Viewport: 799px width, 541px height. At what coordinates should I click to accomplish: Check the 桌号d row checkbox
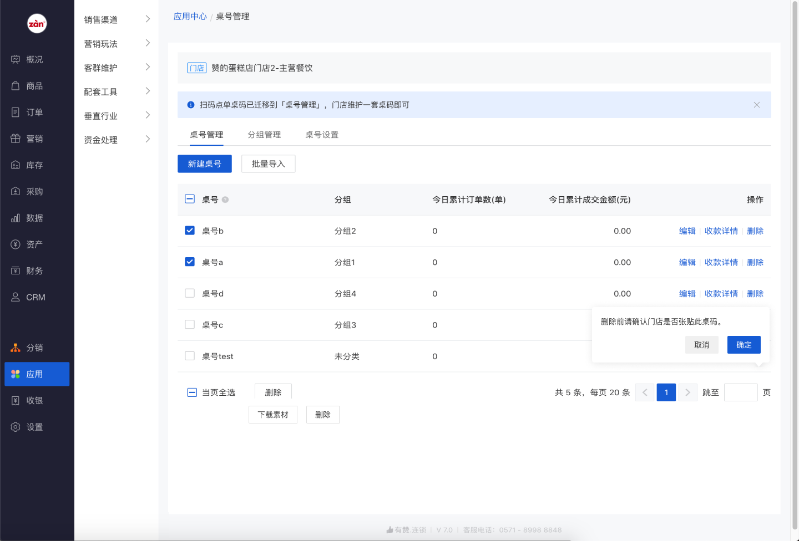click(x=190, y=293)
